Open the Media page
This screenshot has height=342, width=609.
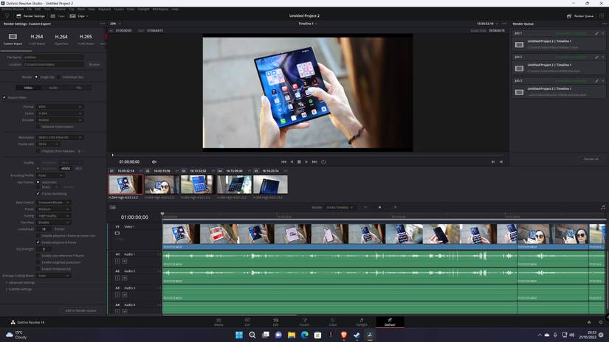pos(219,322)
